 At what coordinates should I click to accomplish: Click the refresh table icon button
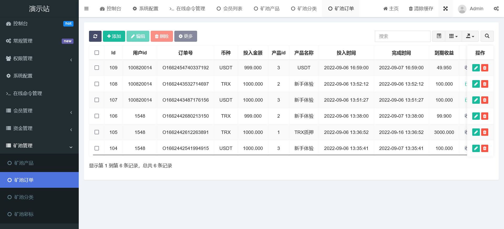point(95,36)
